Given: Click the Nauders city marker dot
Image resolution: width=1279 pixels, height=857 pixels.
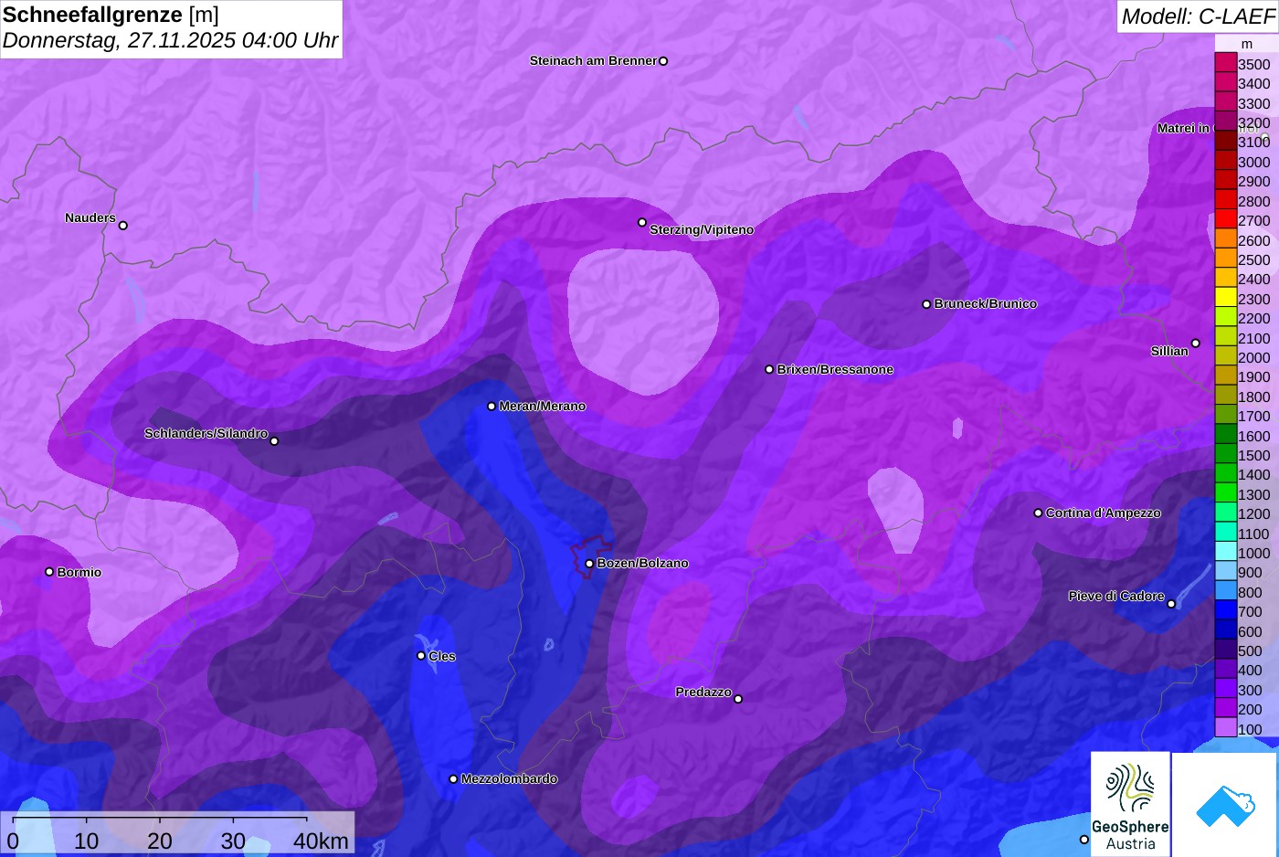Looking at the screenshot, I should [x=123, y=226].
